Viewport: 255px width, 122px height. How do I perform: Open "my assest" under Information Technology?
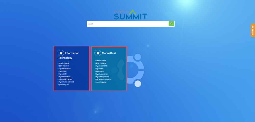click(x=62, y=71)
